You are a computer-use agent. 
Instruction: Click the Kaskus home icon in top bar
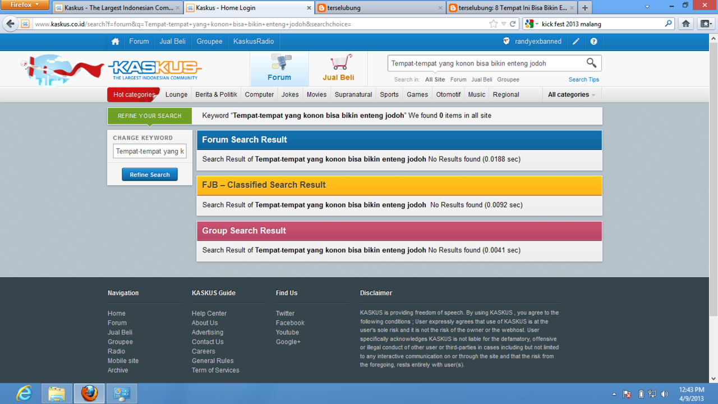(x=115, y=42)
